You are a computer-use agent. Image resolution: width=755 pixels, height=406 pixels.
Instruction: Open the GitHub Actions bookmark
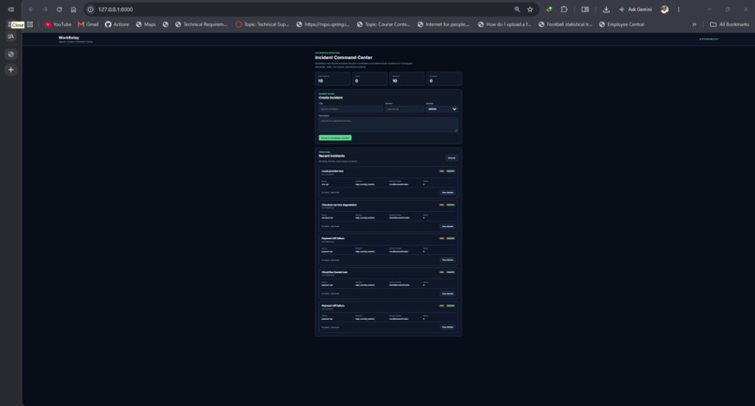click(117, 24)
